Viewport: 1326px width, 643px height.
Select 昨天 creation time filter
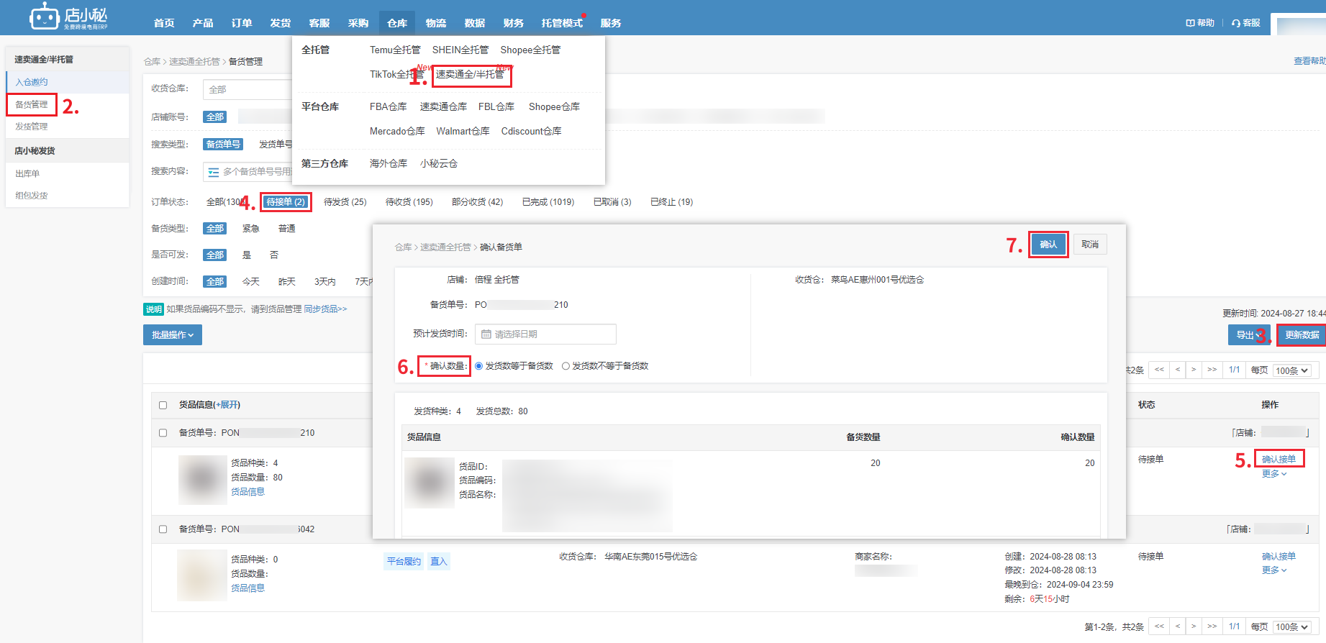(x=287, y=282)
